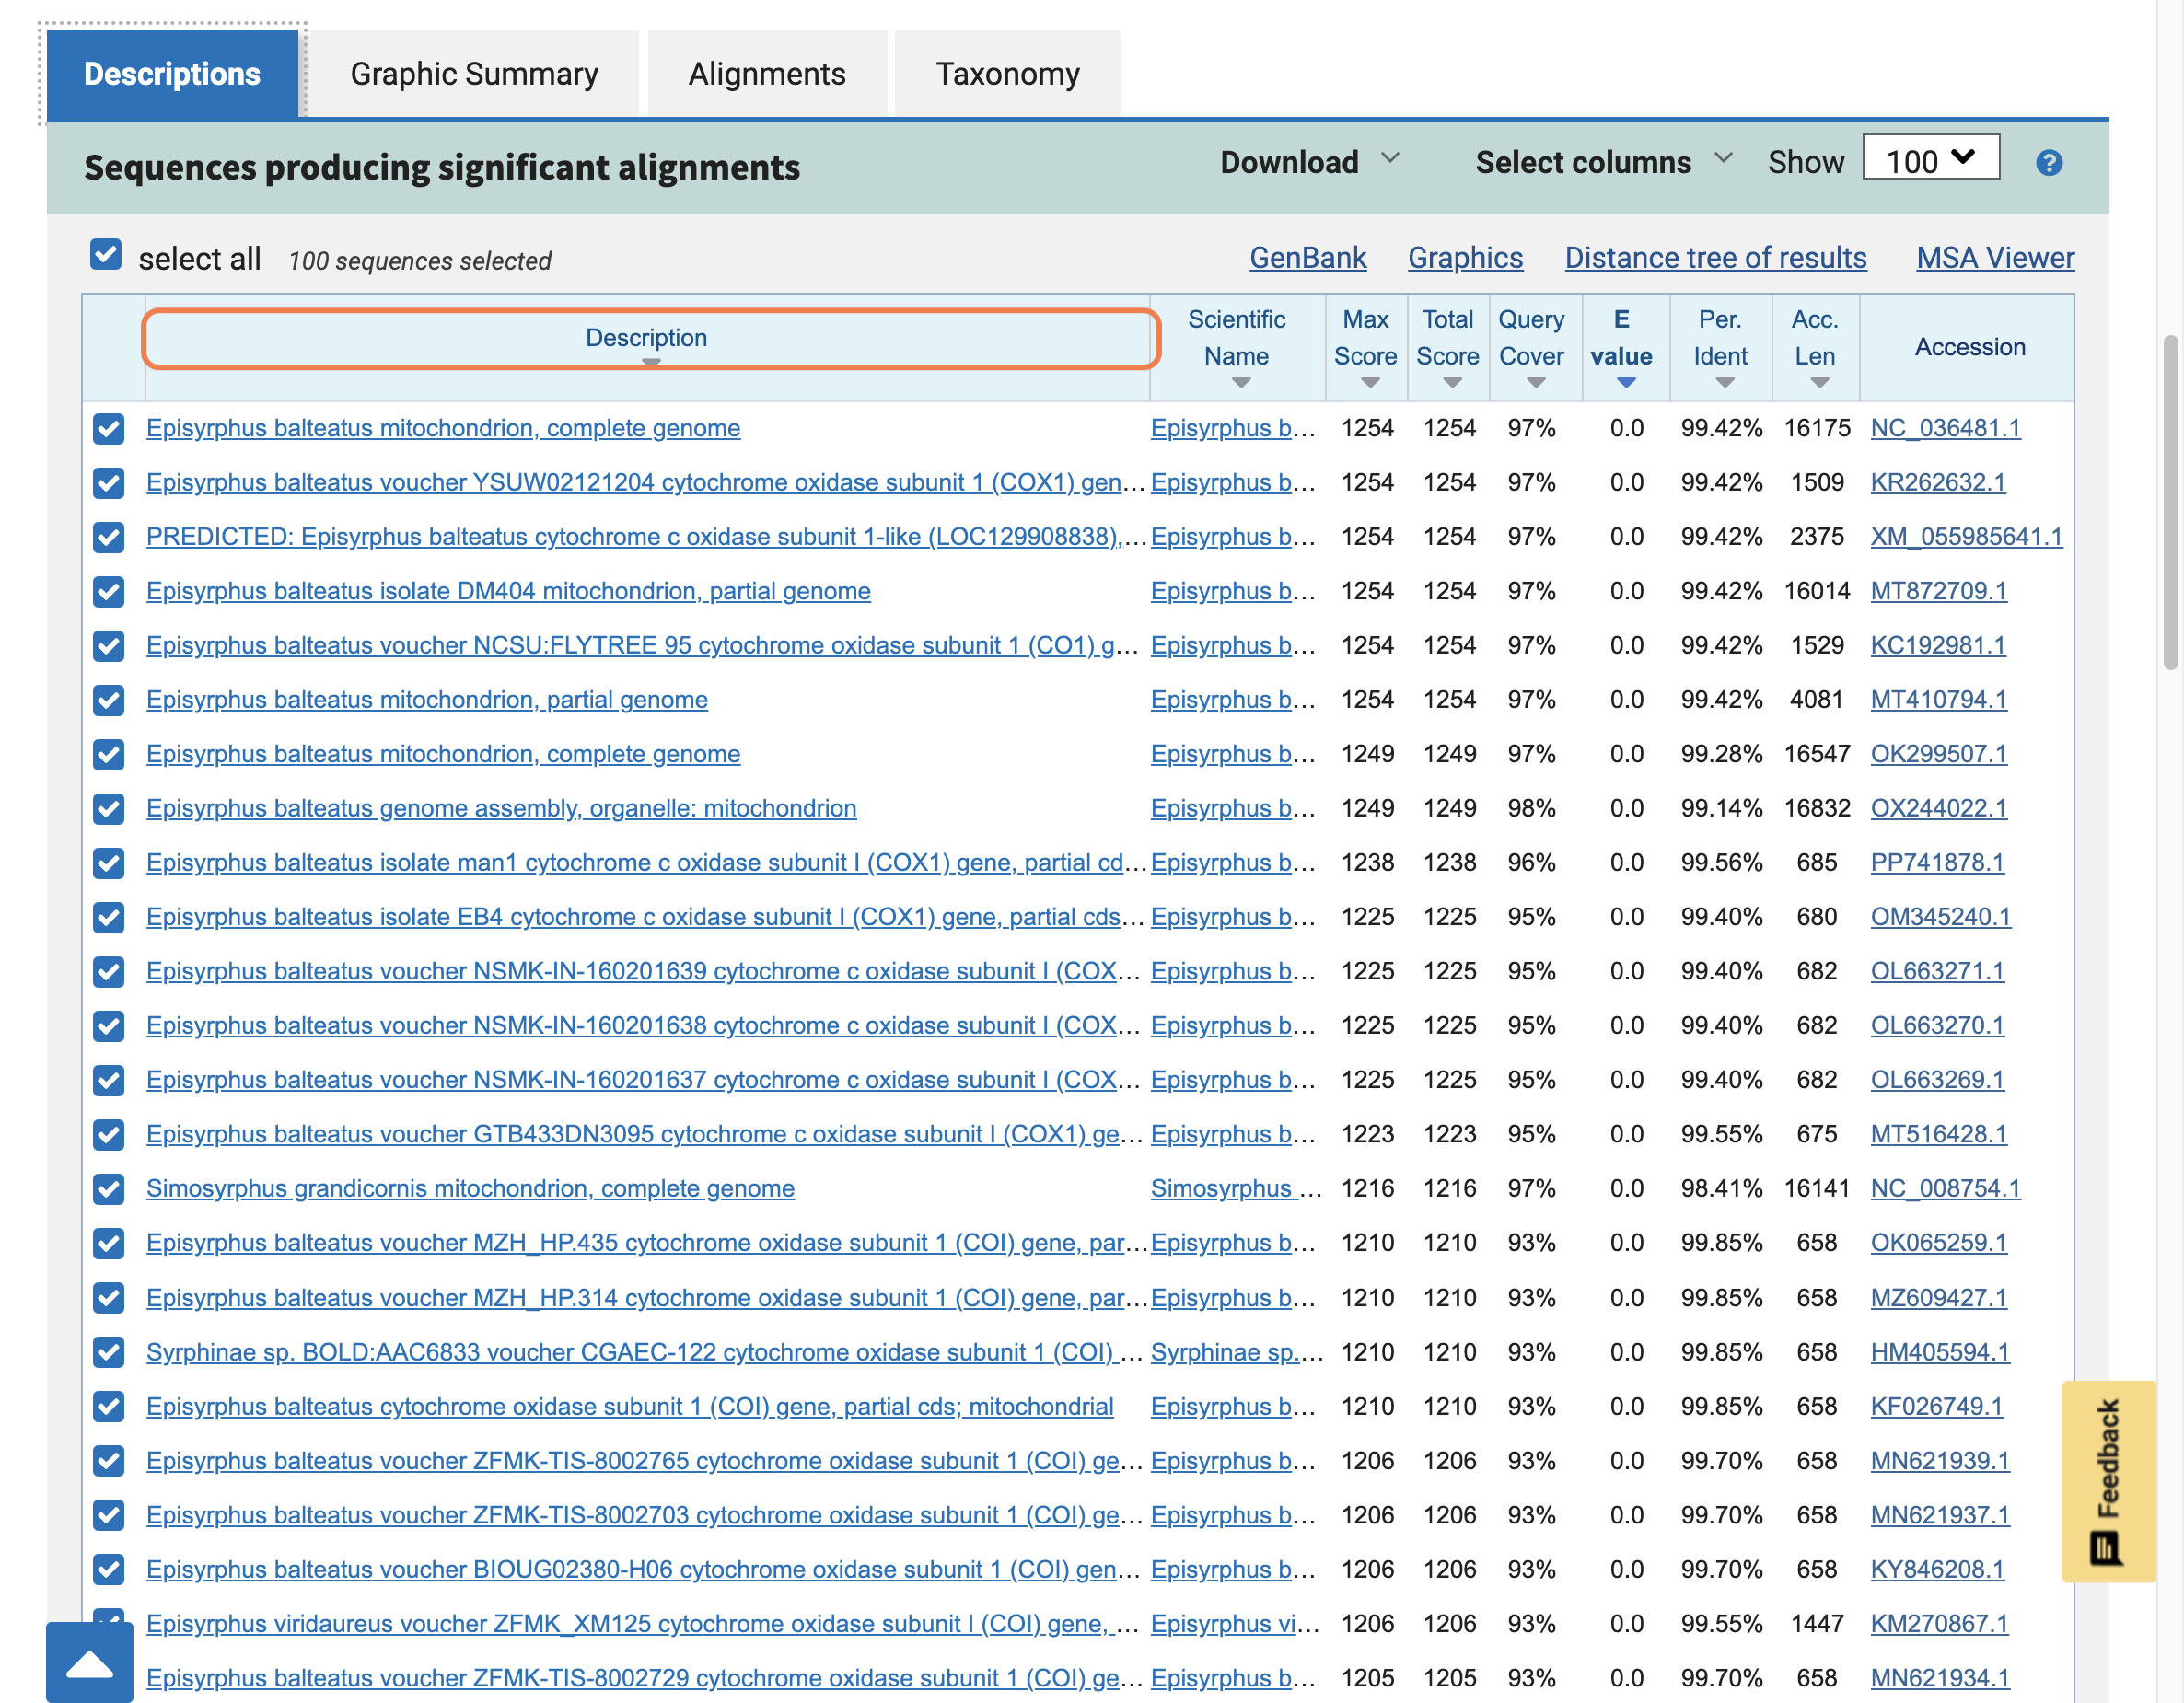
Task: Sort by E value arrow
Action: [x=1626, y=382]
